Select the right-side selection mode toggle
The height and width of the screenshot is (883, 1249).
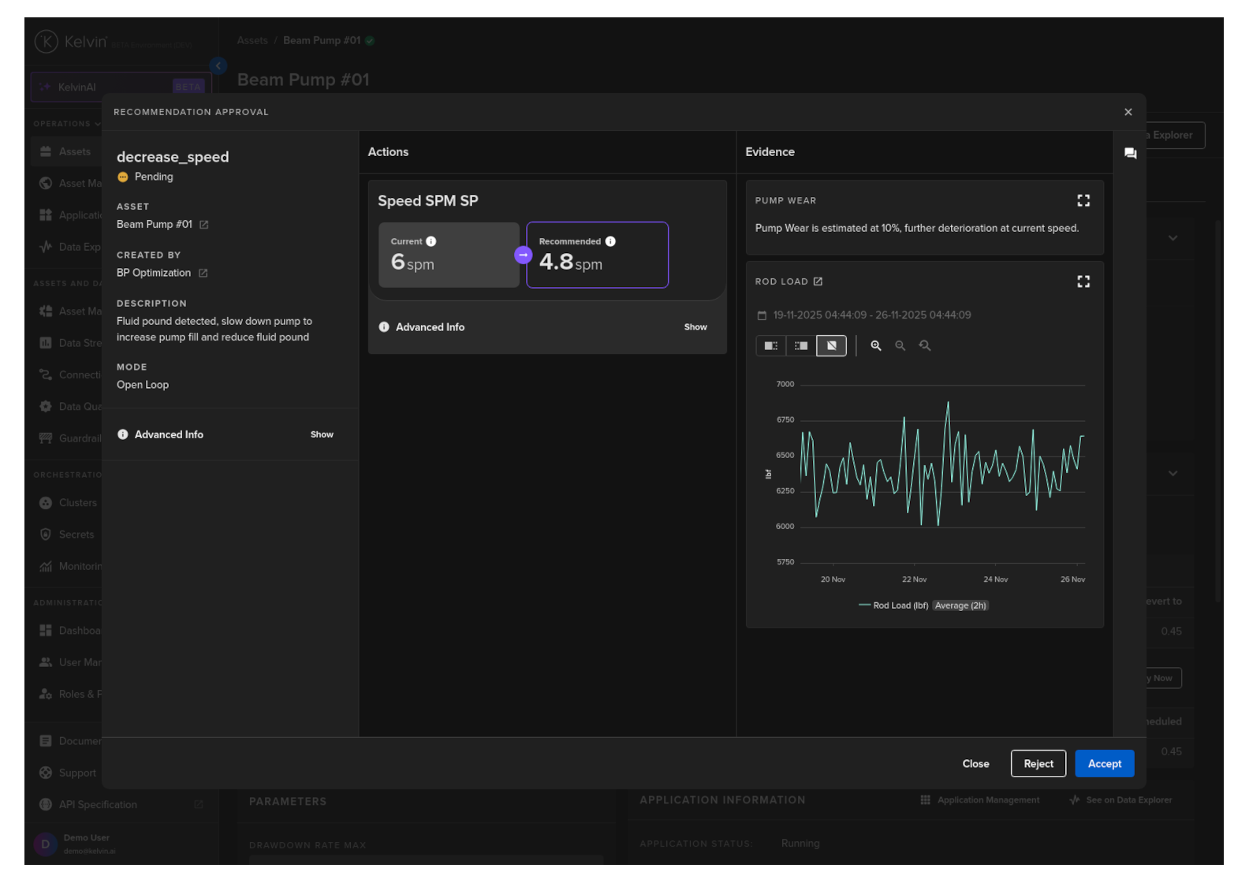point(801,346)
